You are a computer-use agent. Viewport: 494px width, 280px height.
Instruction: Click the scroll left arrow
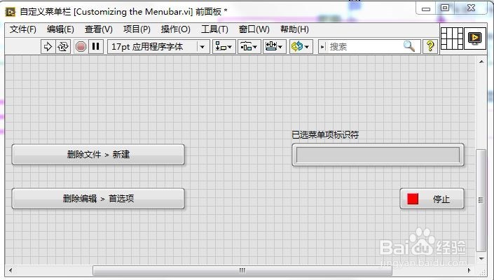pos(11,270)
